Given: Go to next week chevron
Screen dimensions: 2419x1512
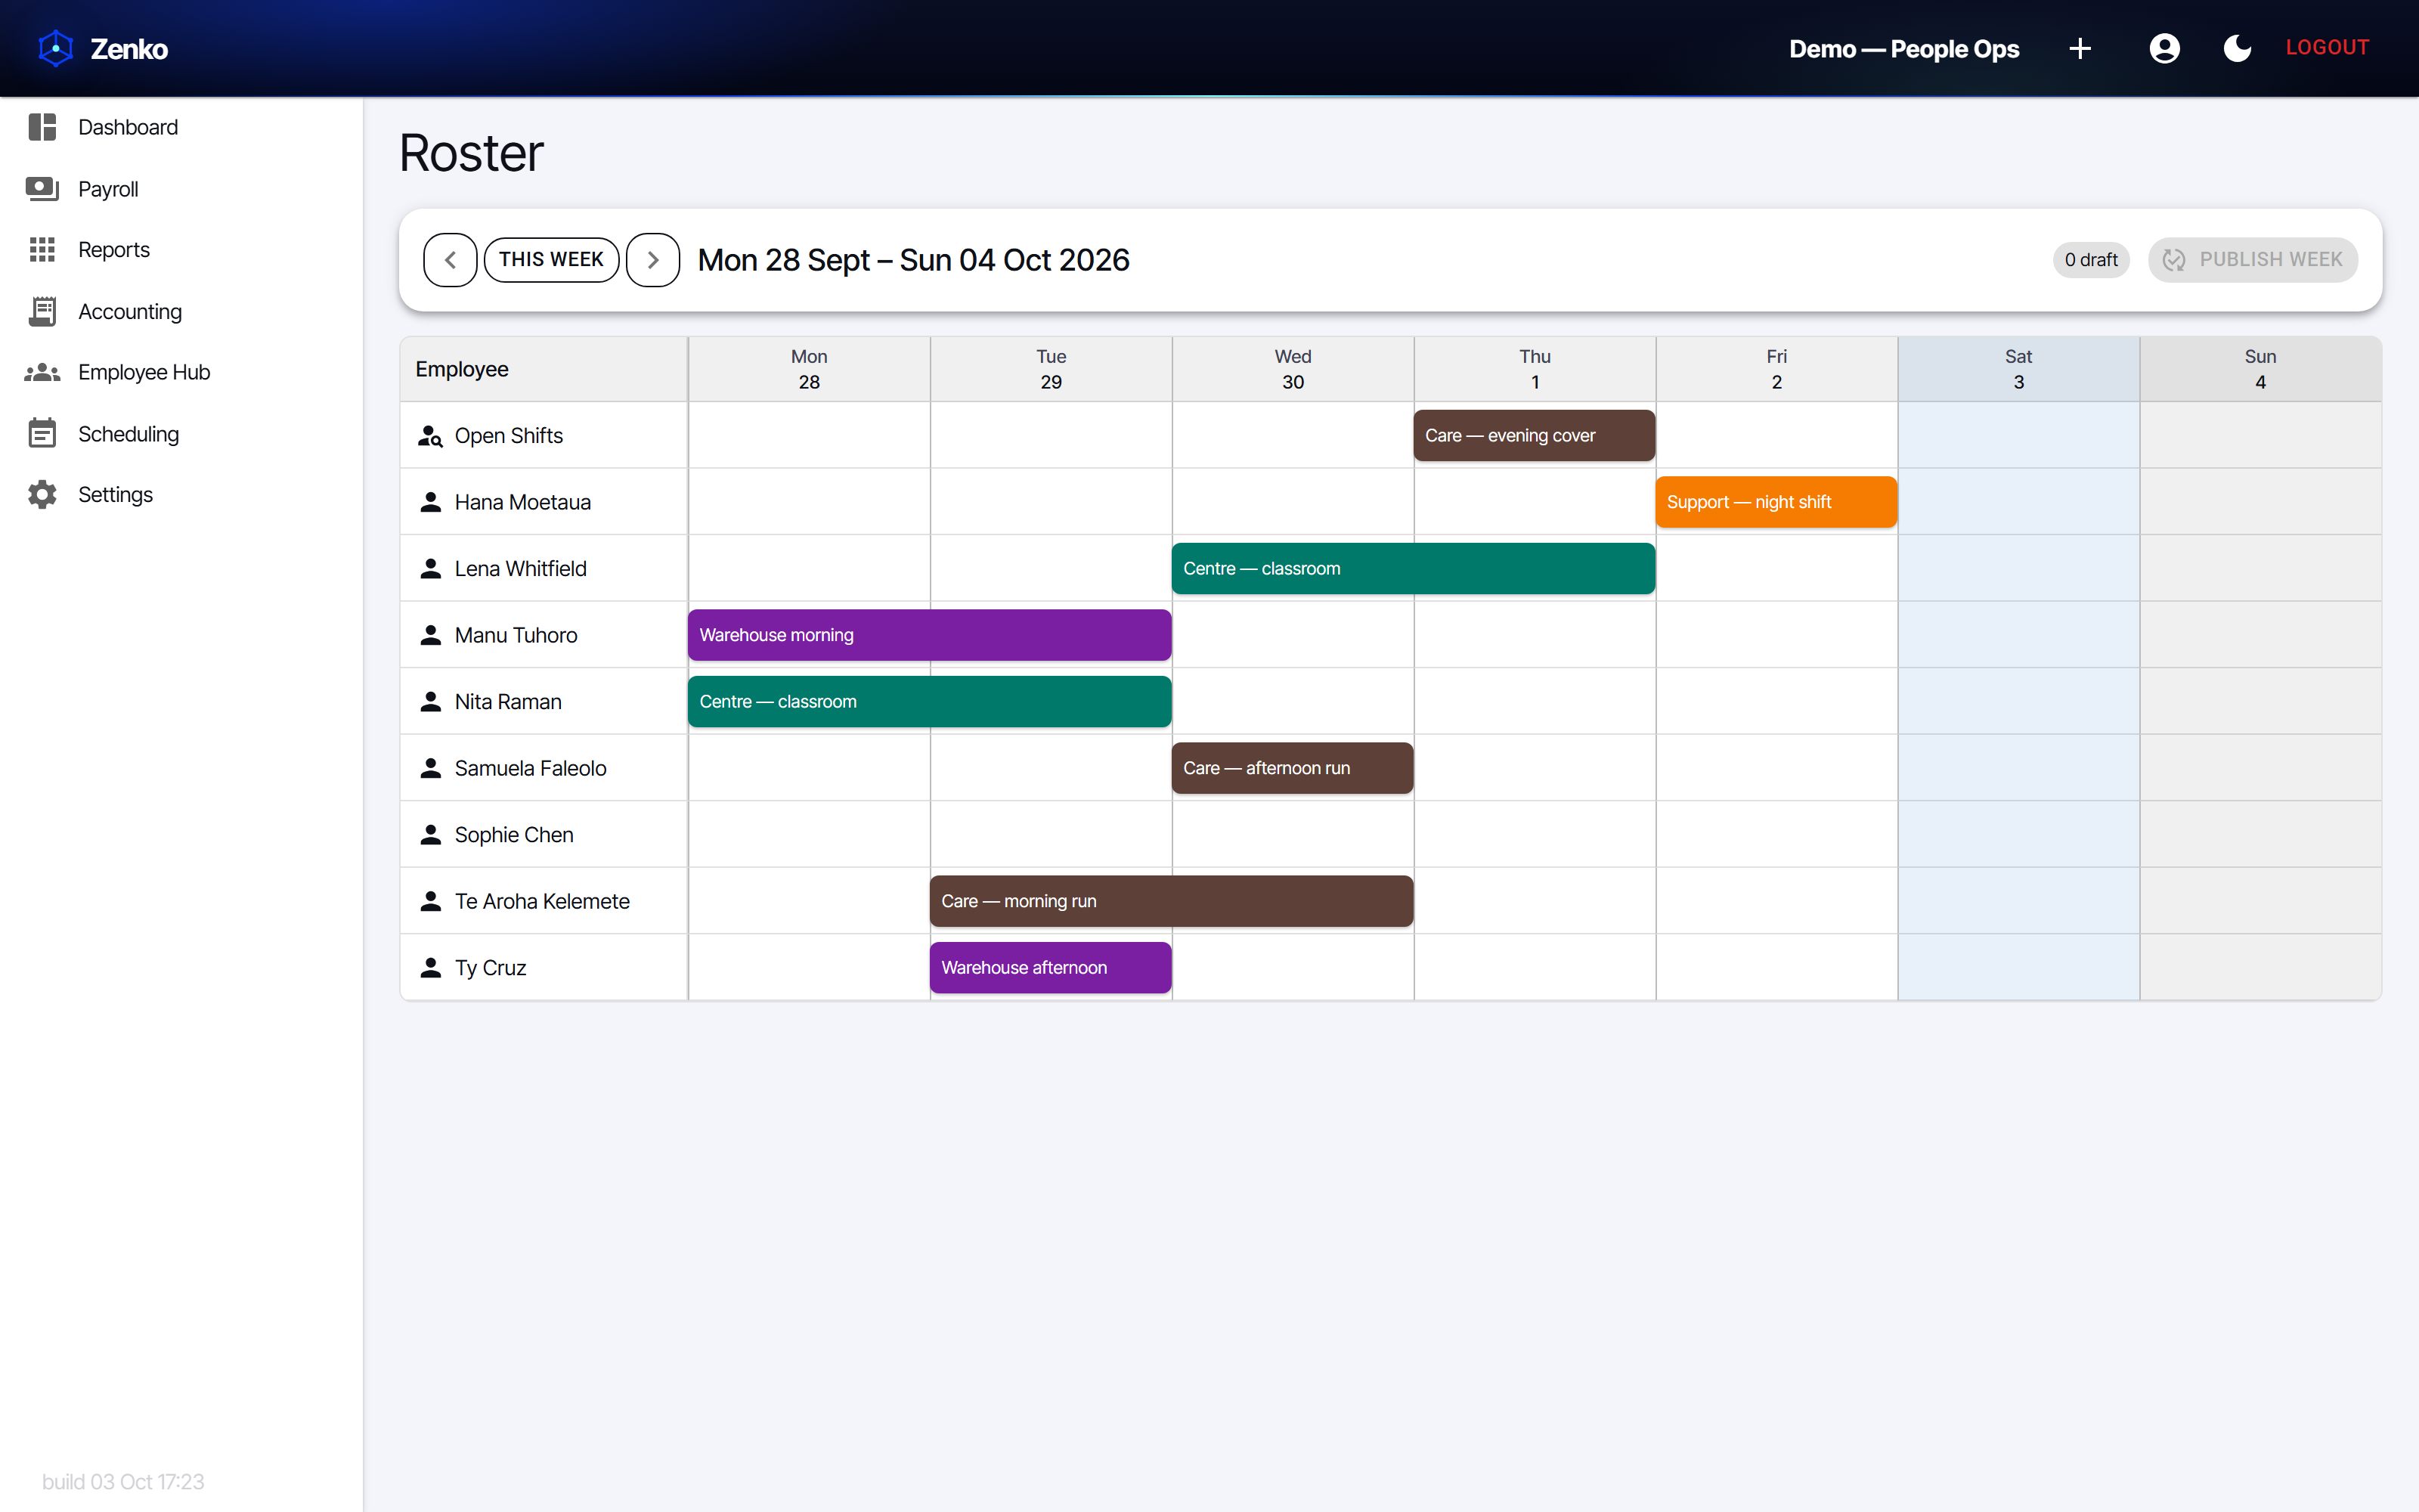Looking at the screenshot, I should [652, 260].
